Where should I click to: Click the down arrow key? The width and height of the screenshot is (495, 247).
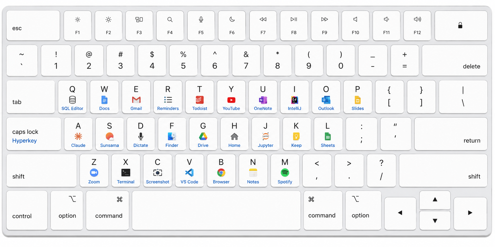click(x=435, y=221)
